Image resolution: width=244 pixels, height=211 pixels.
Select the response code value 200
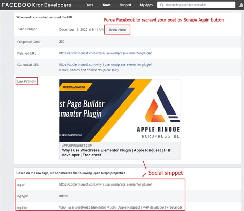(62, 42)
